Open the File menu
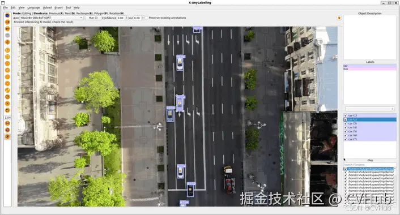400x215 pixels. 5,8
